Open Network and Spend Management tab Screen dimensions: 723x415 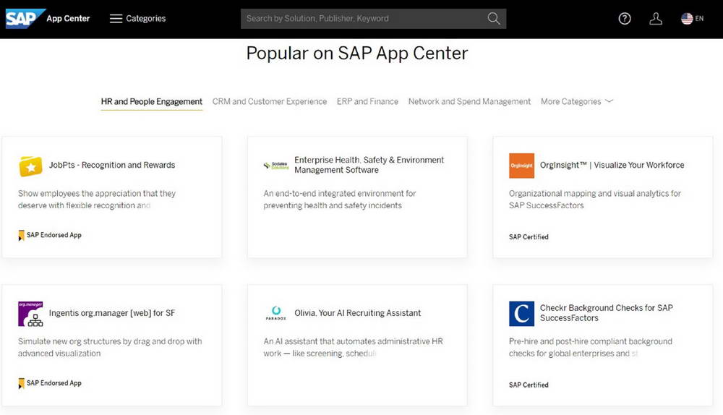[469, 102]
